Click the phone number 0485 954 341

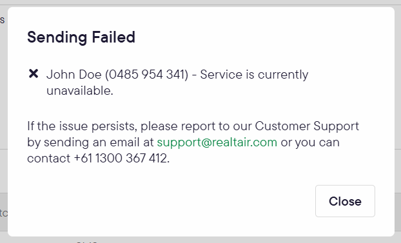[x=147, y=74]
